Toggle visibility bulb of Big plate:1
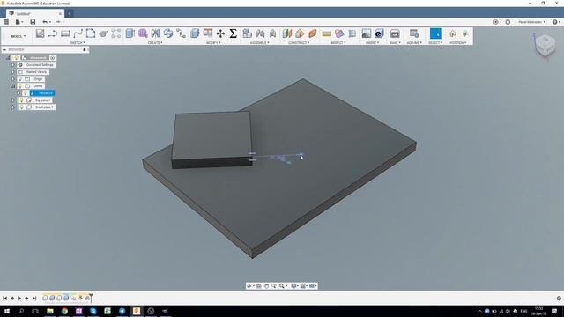The image size is (564, 317). [21, 100]
